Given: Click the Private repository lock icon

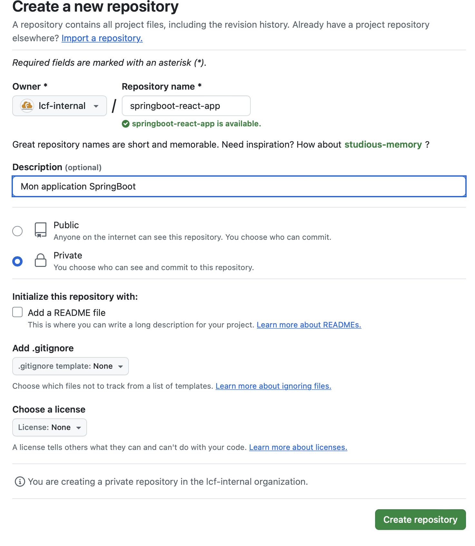Looking at the screenshot, I should coord(41,260).
